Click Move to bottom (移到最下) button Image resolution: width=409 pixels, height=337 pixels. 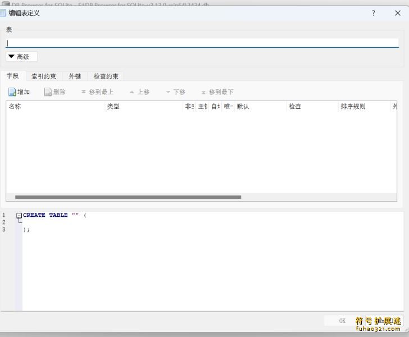point(217,92)
